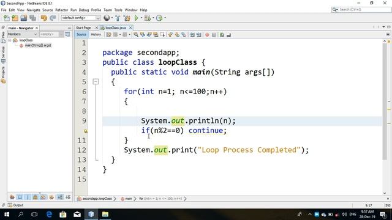Start macro recording with red circle icon

(207, 35)
